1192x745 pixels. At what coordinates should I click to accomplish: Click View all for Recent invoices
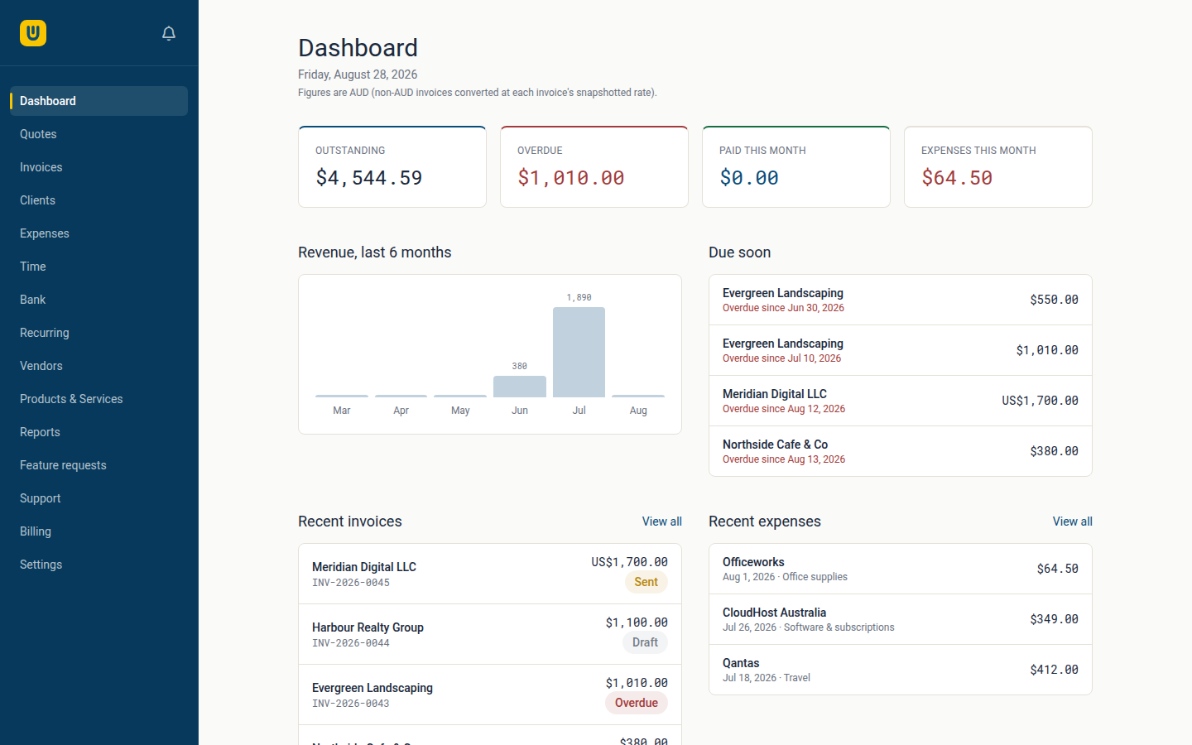[662, 521]
